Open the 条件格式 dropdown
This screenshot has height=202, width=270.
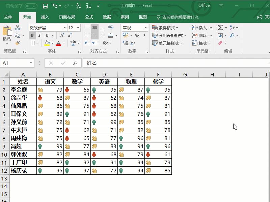pos(165,28)
